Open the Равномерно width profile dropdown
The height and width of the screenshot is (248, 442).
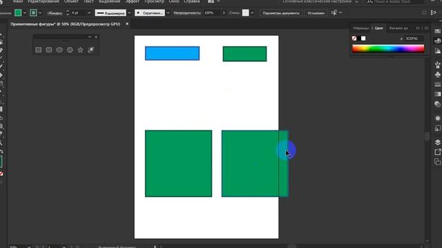pyautogui.click(x=129, y=13)
